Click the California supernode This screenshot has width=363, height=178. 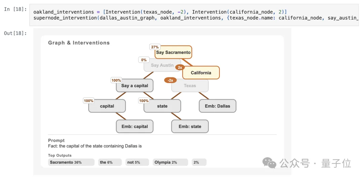coord(201,73)
